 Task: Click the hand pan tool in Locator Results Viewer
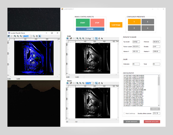pos(37,36)
